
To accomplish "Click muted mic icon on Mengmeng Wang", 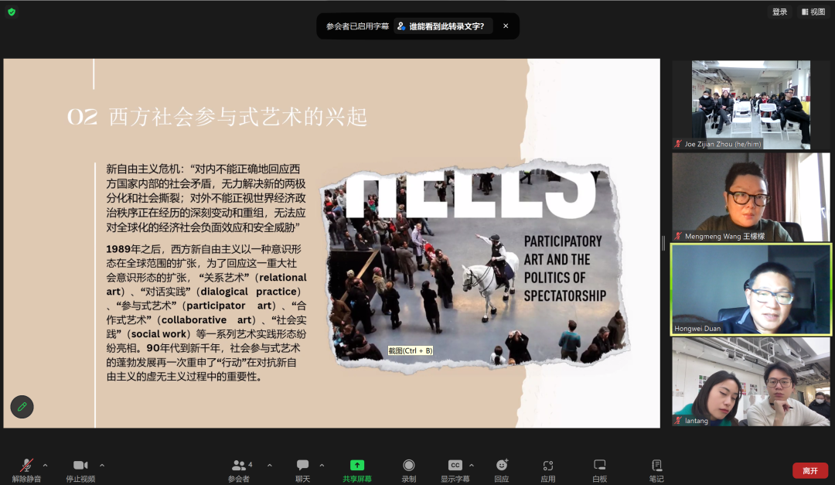I will (679, 236).
